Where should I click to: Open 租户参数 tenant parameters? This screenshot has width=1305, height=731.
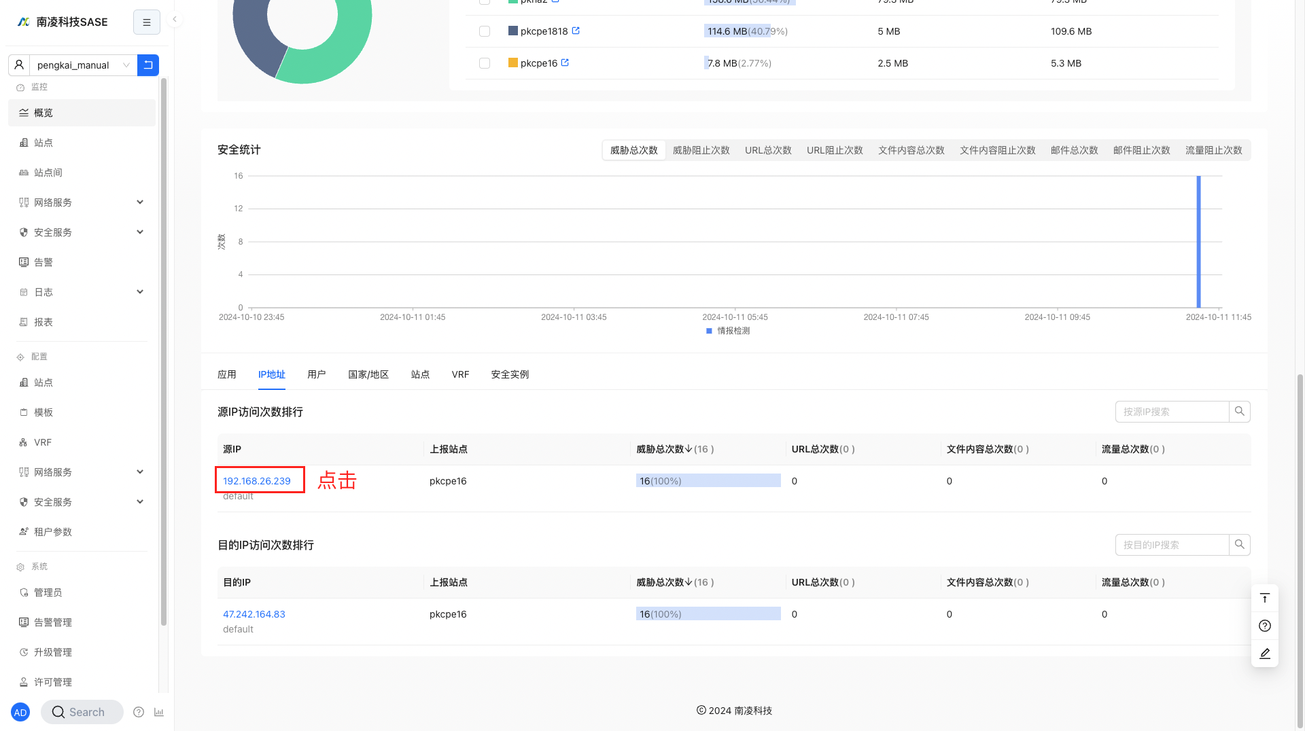tap(82, 532)
